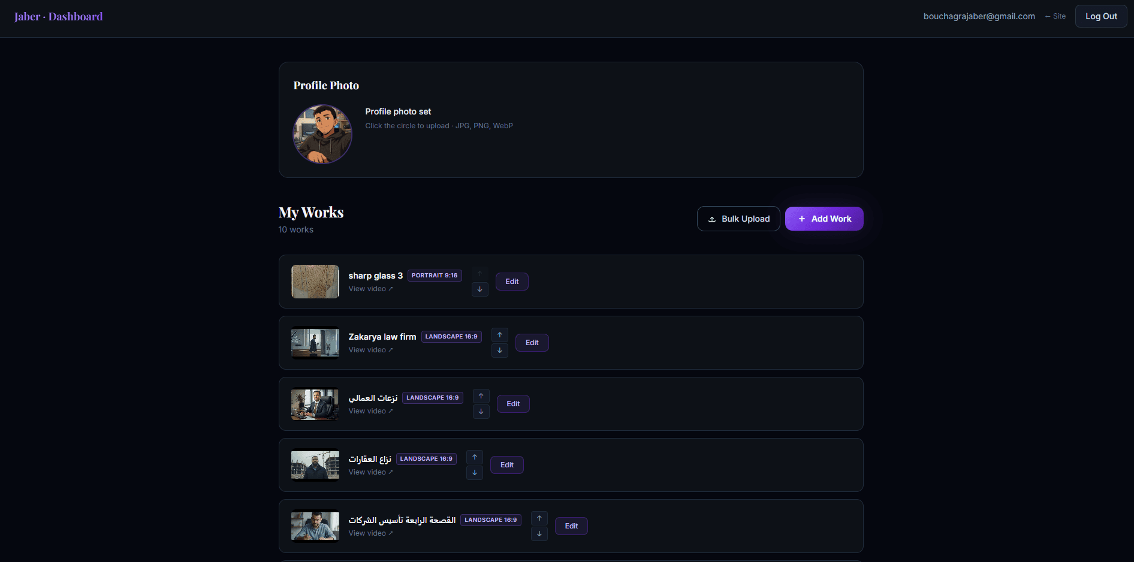Screen dimensions: 1134x562
Task: Move 'نزعات العمالي' work down
Action: [481, 412]
